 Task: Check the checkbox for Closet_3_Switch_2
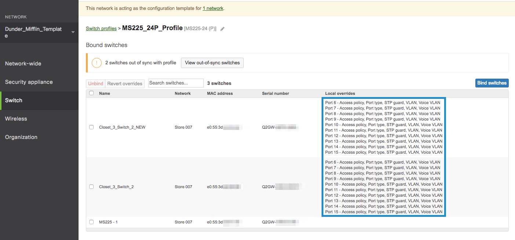click(91, 186)
